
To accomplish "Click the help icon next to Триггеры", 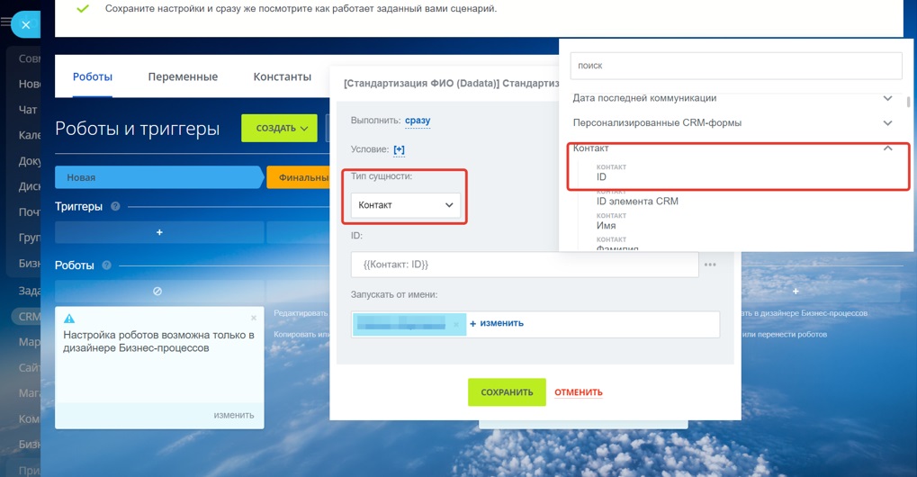I will [x=115, y=206].
